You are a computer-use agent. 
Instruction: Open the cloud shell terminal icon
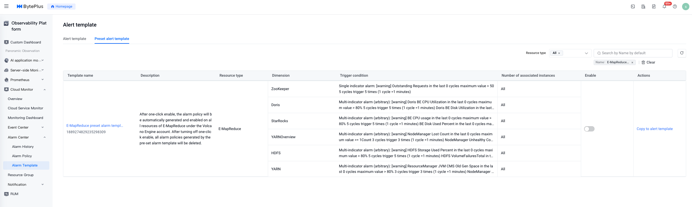click(633, 6)
